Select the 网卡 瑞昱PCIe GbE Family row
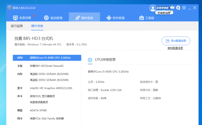This screenshot has height=125, width=202. (47, 118)
